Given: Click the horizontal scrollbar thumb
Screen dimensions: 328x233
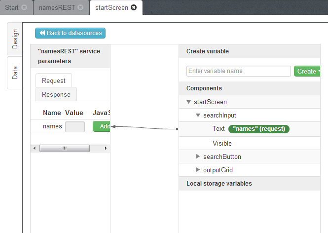Looking at the screenshot, I should click(64, 148).
